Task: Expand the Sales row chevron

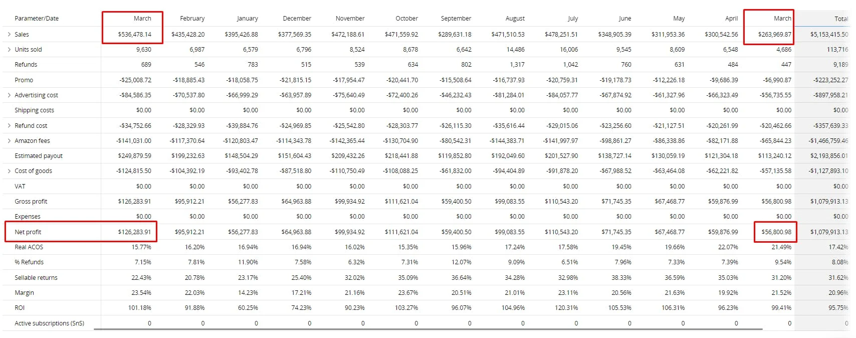Action: (x=9, y=34)
